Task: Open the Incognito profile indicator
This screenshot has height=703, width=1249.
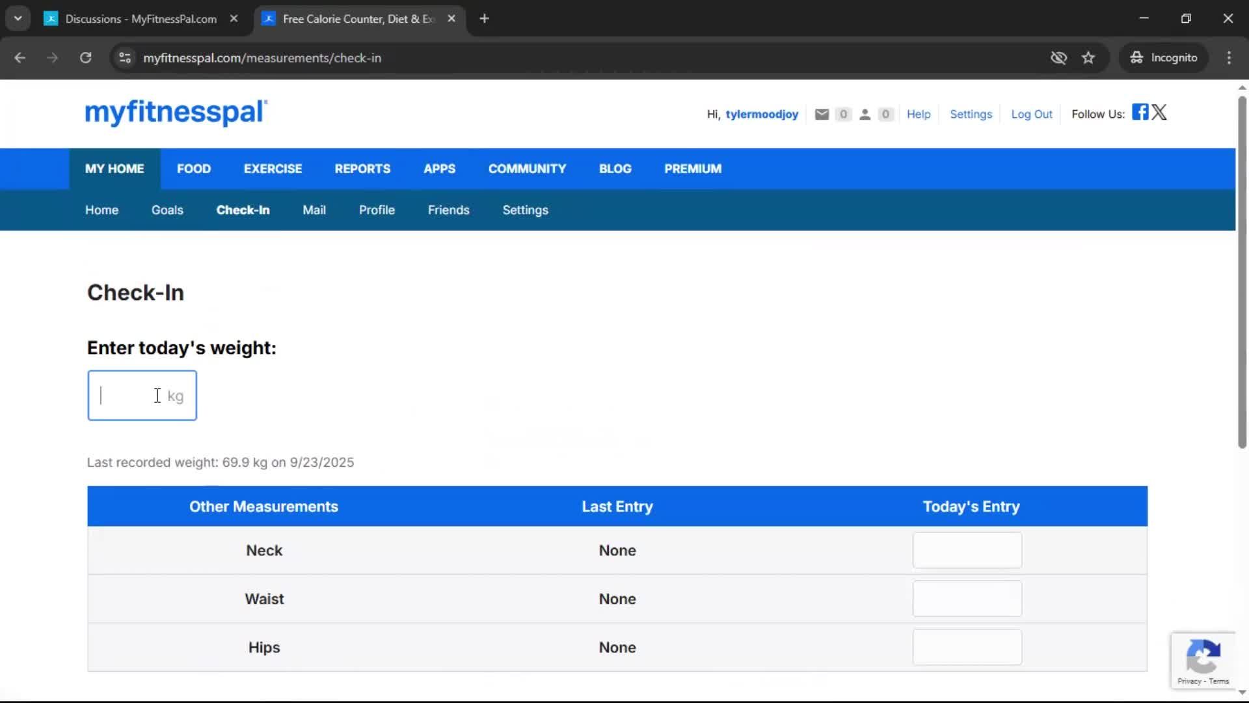Action: [1164, 57]
